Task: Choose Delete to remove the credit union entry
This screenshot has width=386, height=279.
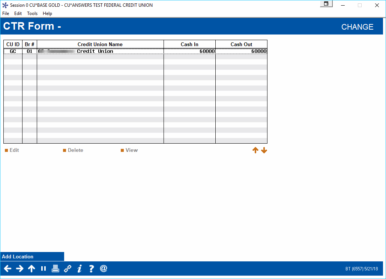Action: (73, 150)
